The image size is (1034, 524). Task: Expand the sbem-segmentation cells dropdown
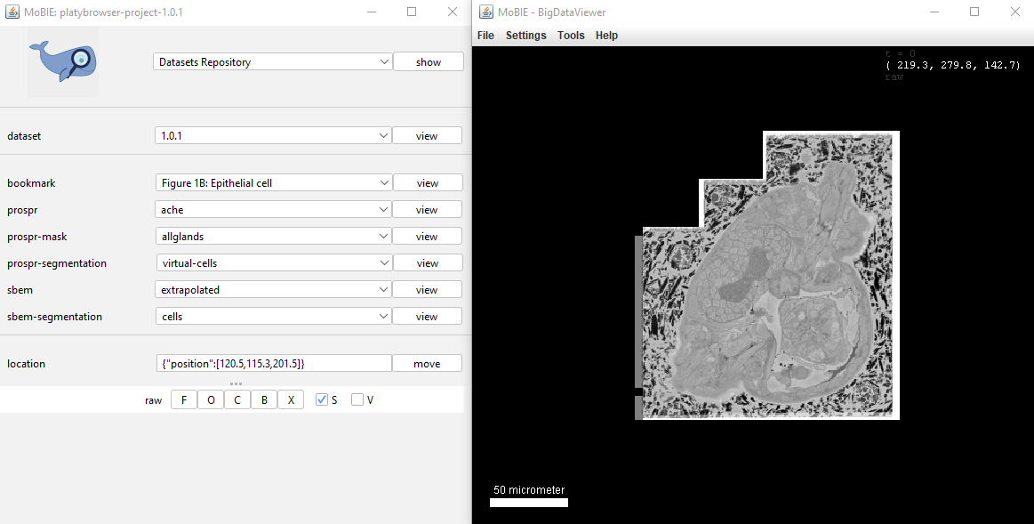[274, 316]
